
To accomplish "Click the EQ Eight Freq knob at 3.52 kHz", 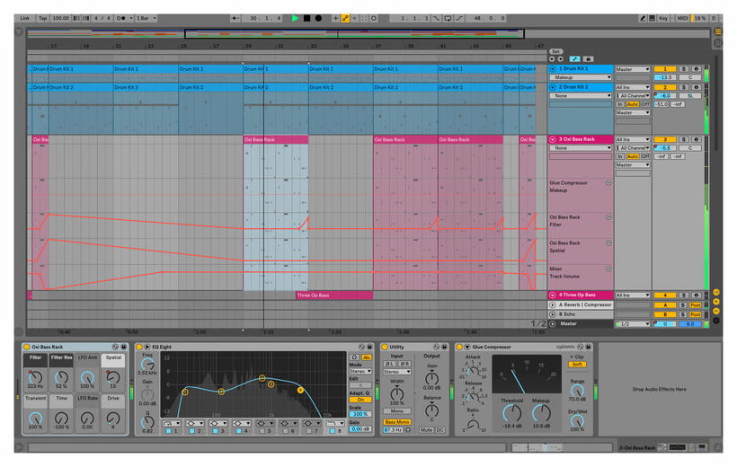I will [x=147, y=365].
